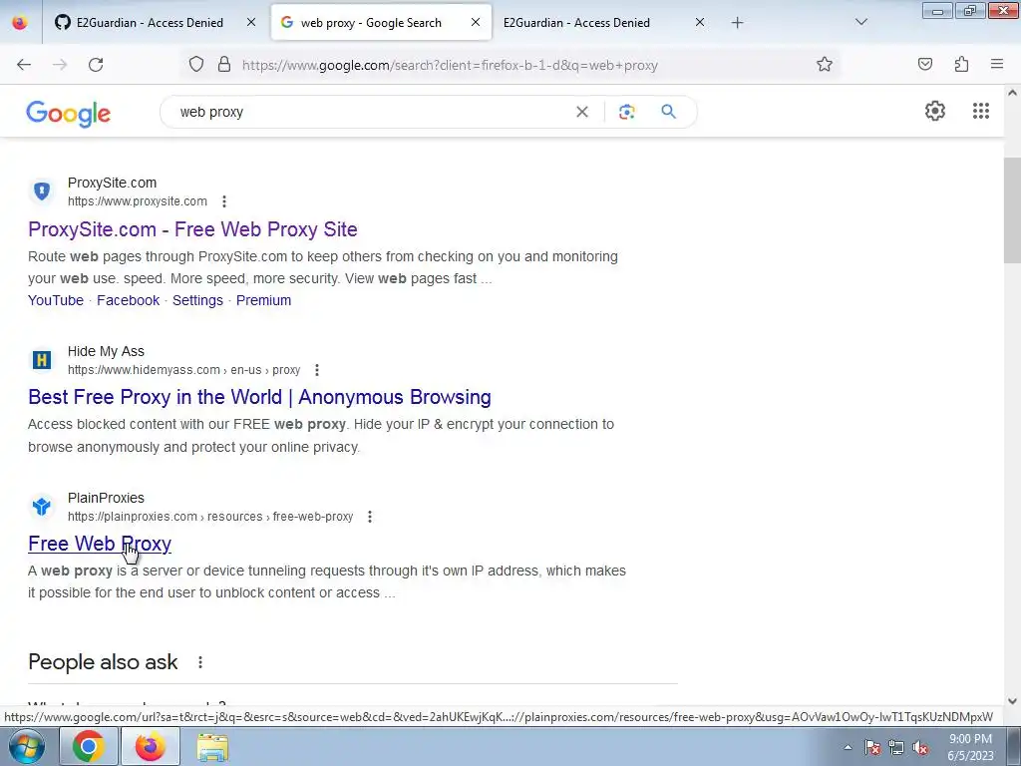Image resolution: width=1021 pixels, height=766 pixels.
Task: Open Best Free Proxy in the World link
Action: tap(260, 397)
